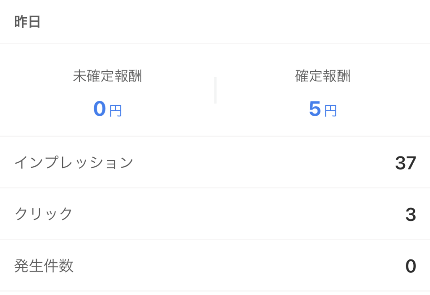Select the 未確定報酬 label
This screenshot has height=295, width=430.
107,76
